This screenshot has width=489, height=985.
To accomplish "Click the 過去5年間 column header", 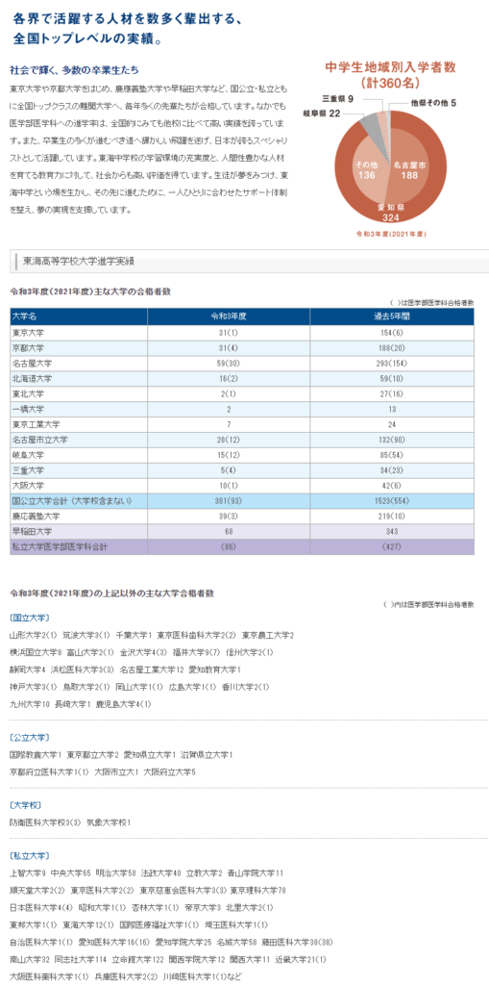I will (x=392, y=316).
